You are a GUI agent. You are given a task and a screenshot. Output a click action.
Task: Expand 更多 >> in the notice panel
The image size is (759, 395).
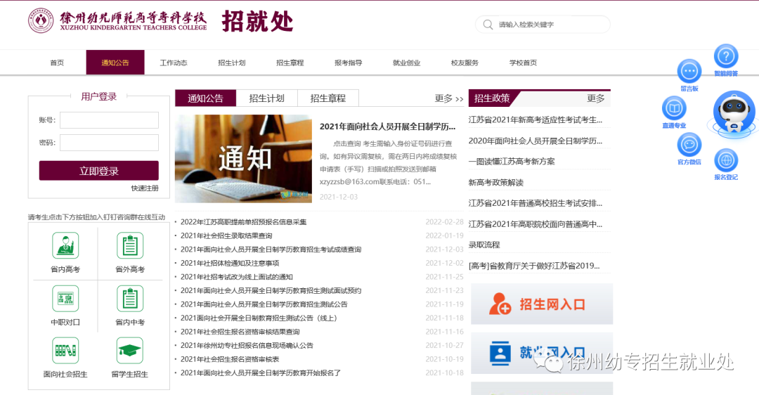449,98
